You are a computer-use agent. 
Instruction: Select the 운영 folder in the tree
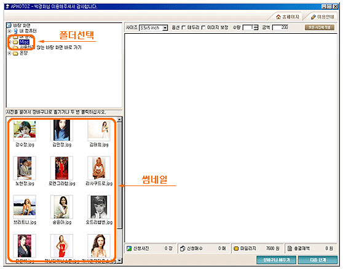click(23, 53)
